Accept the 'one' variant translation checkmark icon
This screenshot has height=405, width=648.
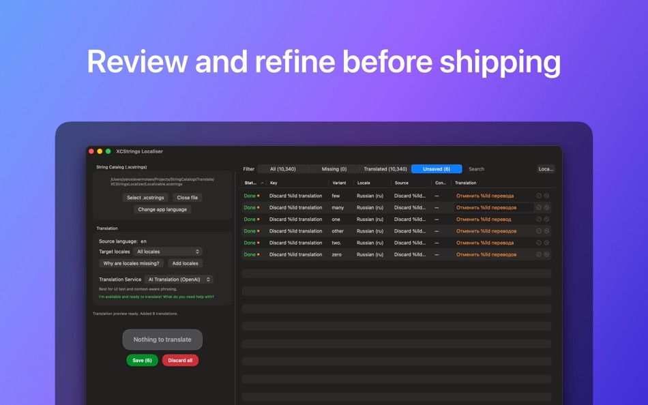[538, 220]
